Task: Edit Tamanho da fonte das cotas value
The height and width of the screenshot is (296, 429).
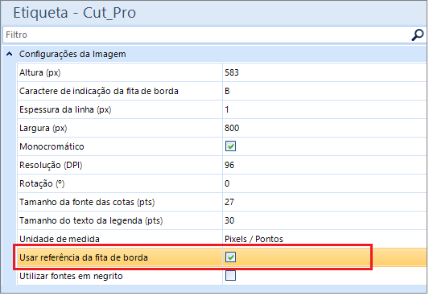Action: click(325, 202)
